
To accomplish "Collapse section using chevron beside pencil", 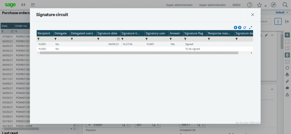I will pyautogui.click(x=272, y=35).
